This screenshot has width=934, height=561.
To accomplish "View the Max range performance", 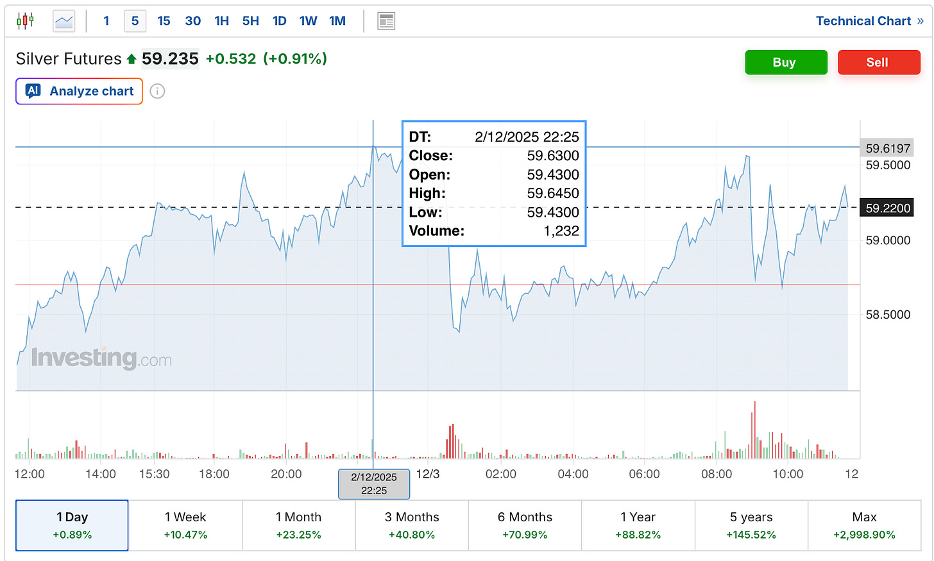I will [x=864, y=525].
